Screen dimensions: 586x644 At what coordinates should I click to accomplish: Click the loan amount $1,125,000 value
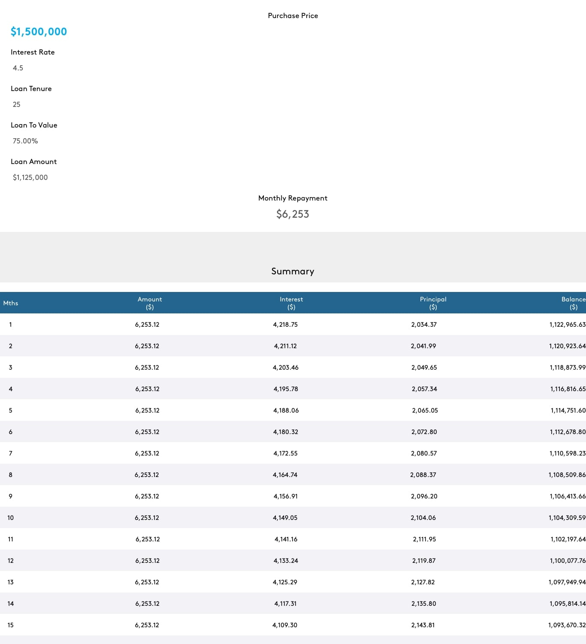pos(30,178)
